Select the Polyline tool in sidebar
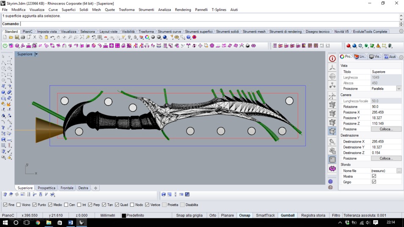 (x=3, y=62)
